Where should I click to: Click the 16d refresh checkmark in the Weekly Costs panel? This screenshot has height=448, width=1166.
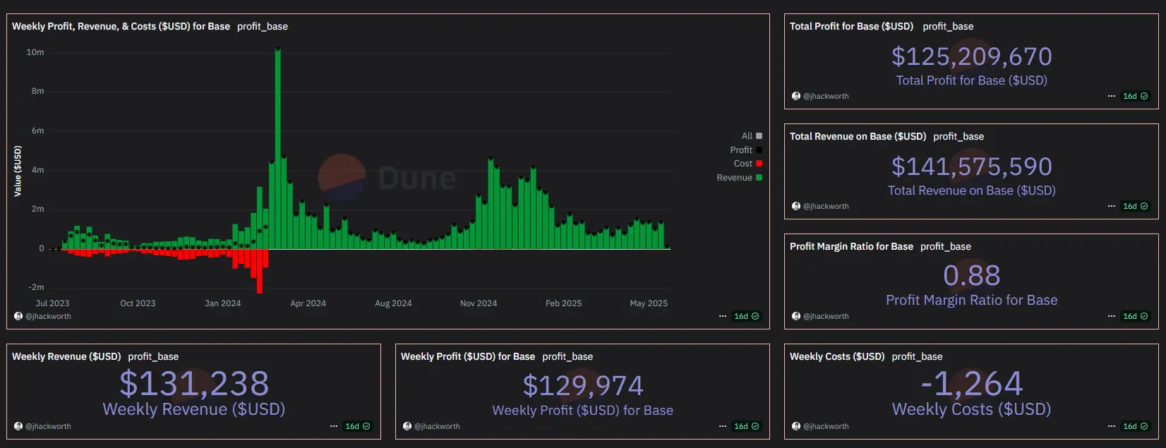click(x=1144, y=426)
